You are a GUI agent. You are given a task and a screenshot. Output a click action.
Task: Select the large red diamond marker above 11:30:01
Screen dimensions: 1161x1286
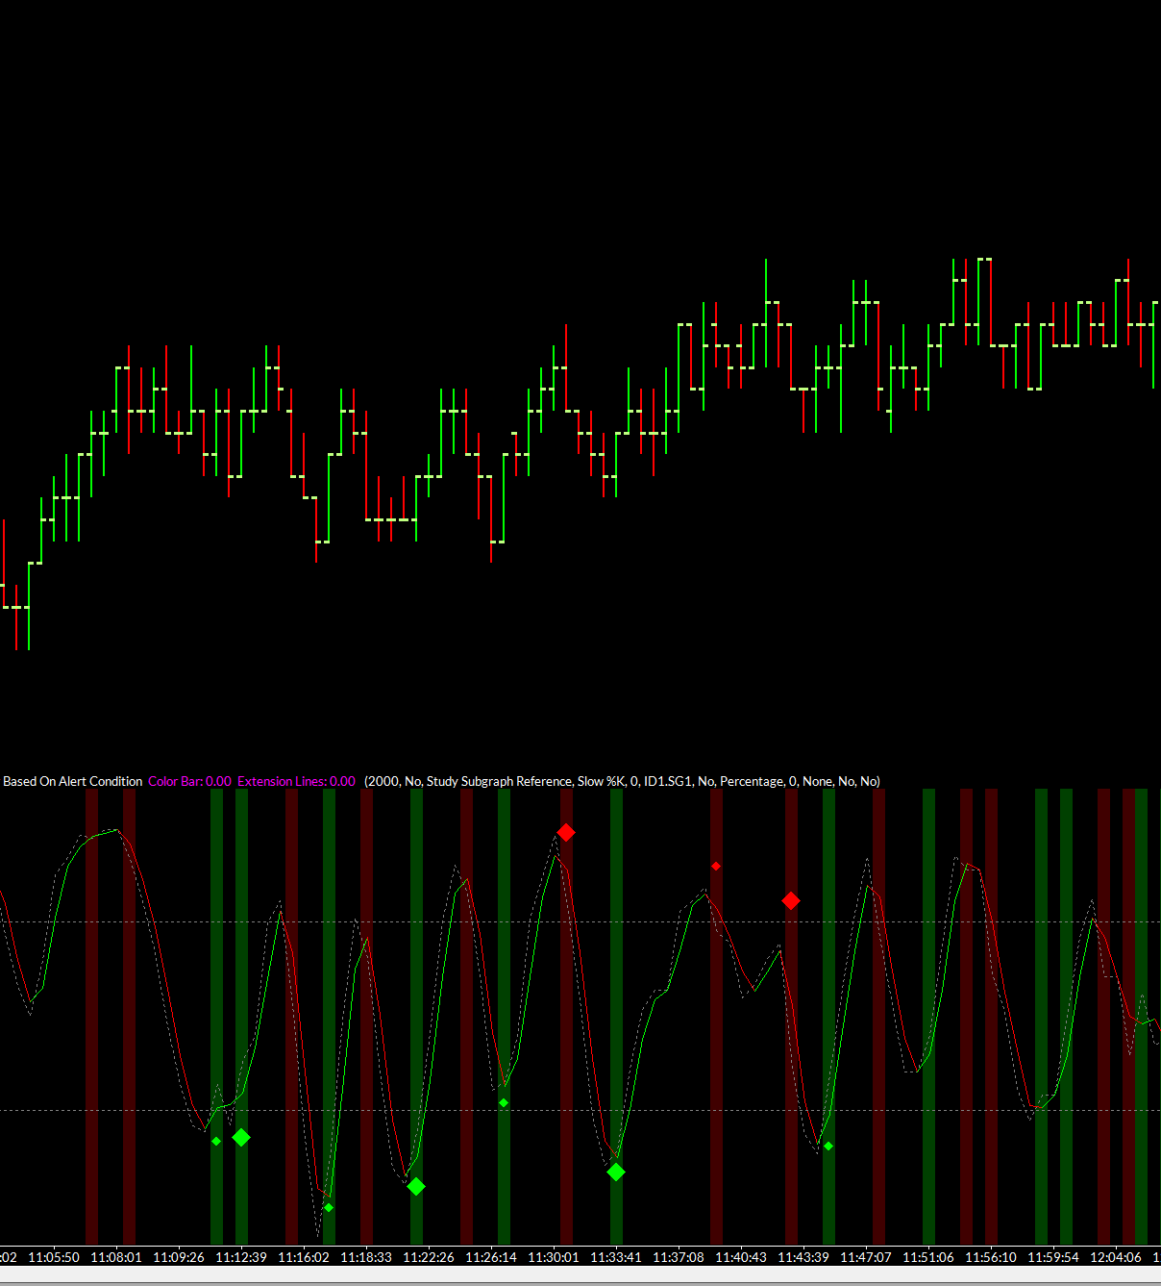click(x=566, y=832)
